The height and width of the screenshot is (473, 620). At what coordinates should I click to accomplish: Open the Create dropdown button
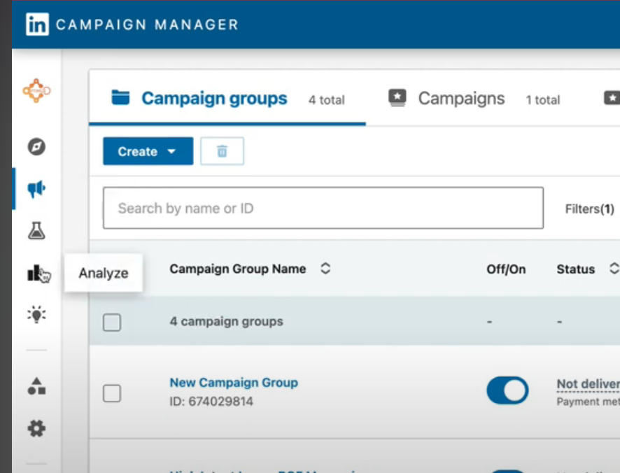click(x=148, y=151)
